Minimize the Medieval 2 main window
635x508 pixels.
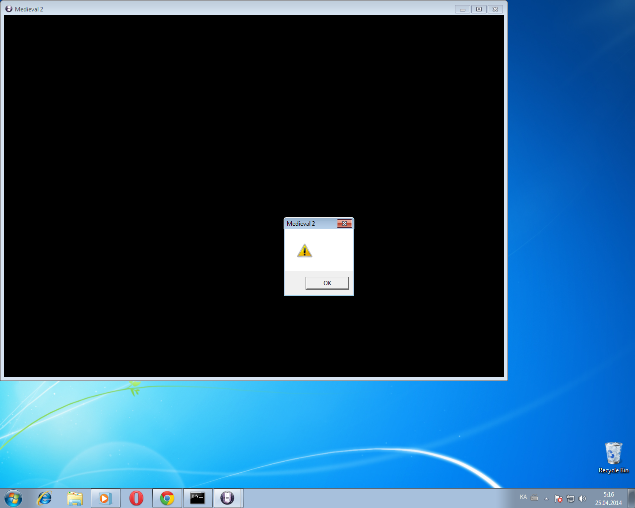462,9
